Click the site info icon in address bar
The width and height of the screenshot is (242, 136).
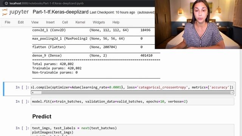[6, 3]
